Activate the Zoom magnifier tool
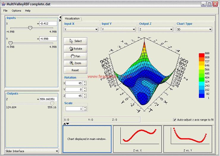This screenshot has width=220, height=156. click(75, 63)
